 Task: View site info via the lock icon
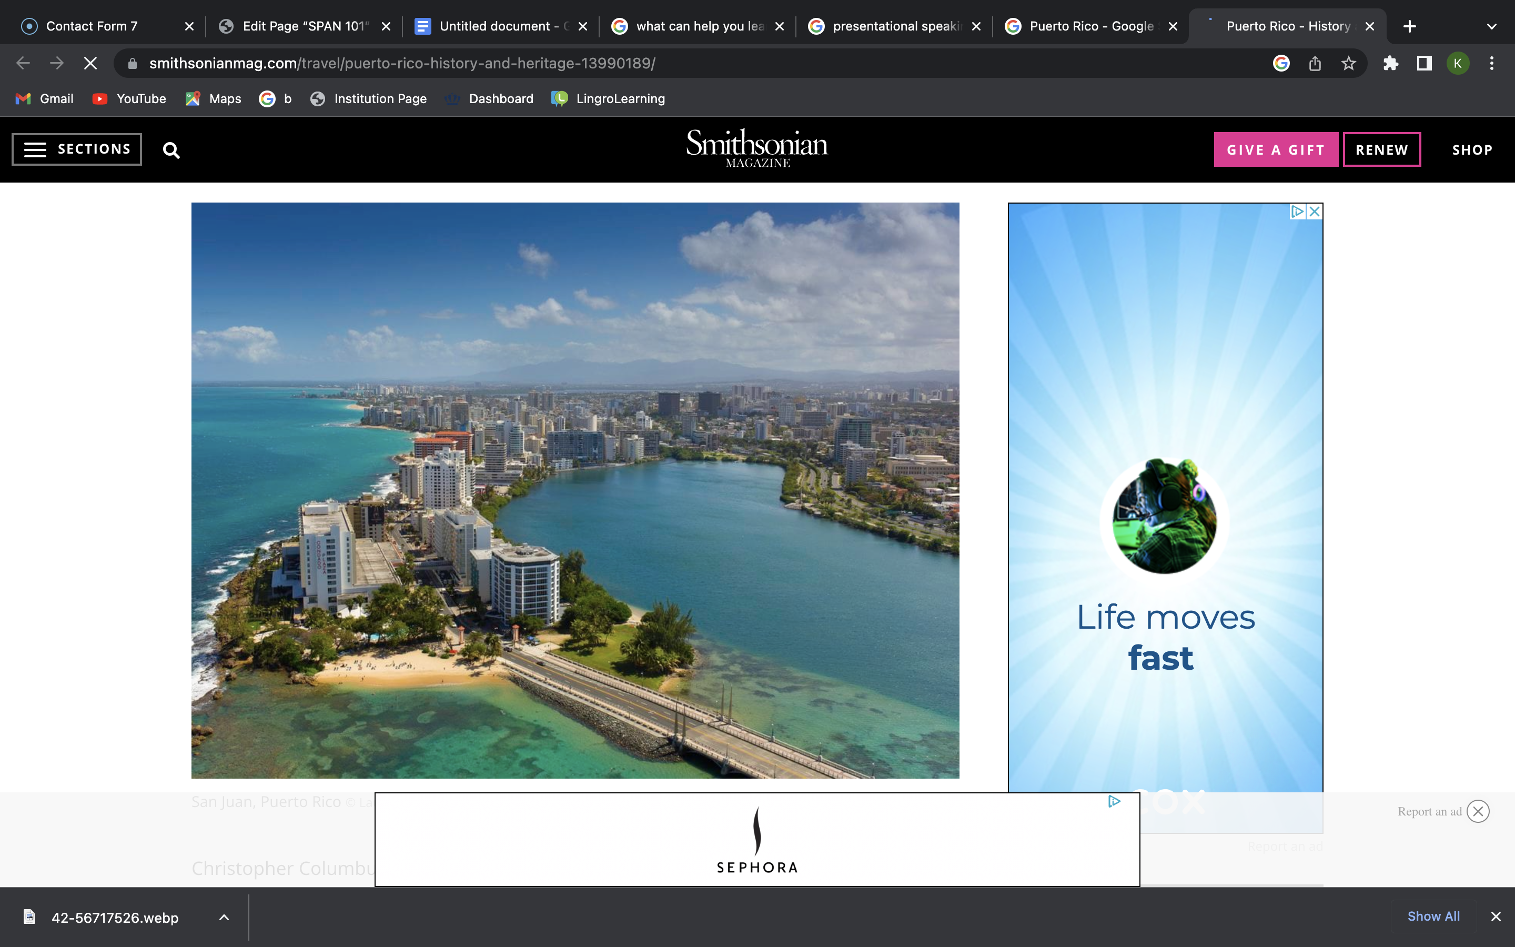[x=132, y=63]
